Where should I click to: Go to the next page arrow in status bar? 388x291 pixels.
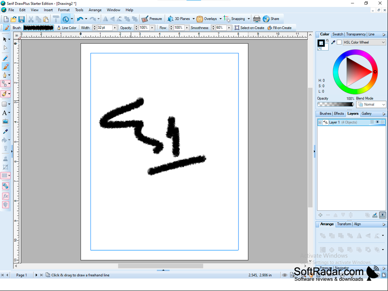click(36, 275)
